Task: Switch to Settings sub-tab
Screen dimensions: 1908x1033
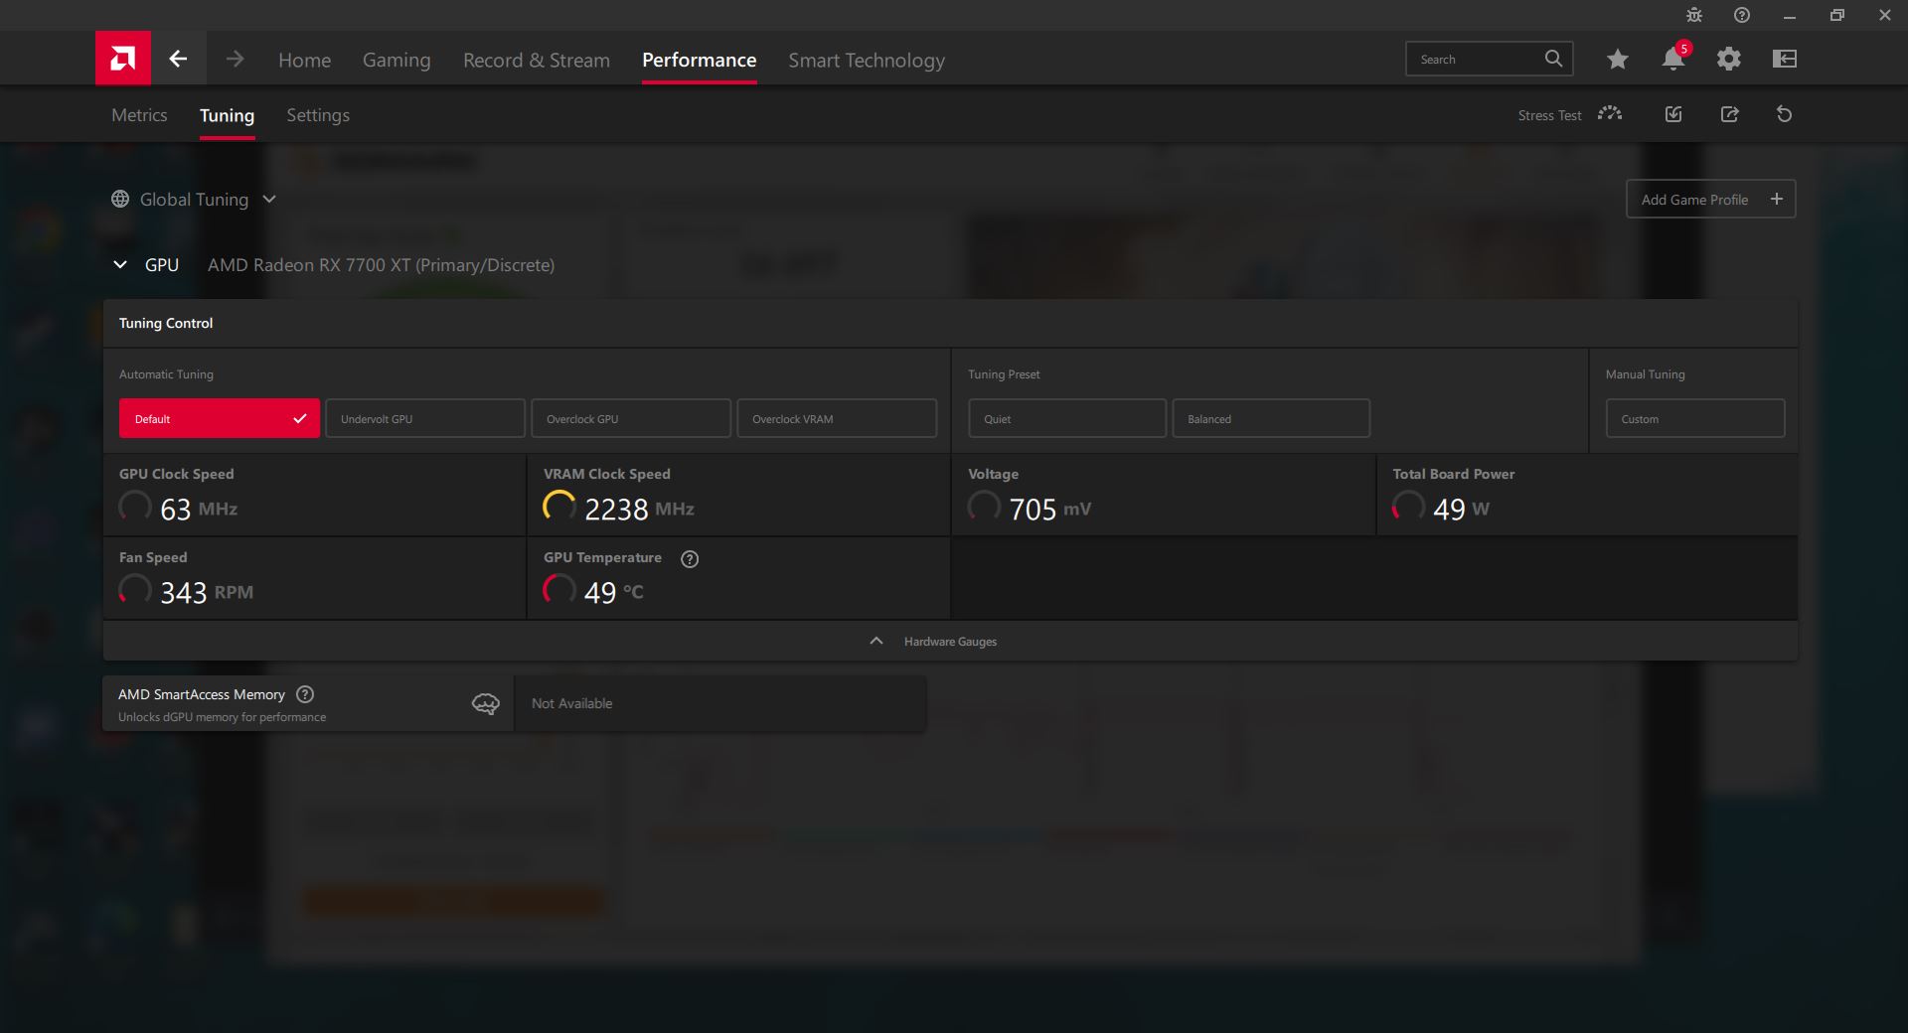Action: click(318, 115)
